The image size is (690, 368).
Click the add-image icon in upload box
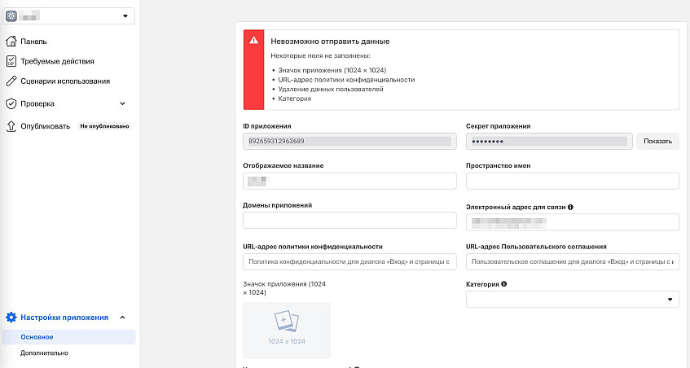point(287,322)
